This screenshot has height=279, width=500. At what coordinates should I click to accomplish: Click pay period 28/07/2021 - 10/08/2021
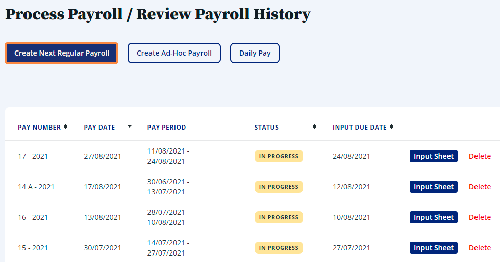click(168, 217)
